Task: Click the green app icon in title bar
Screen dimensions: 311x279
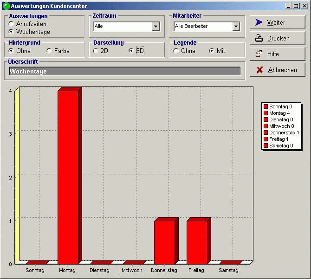Action: point(6,6)
